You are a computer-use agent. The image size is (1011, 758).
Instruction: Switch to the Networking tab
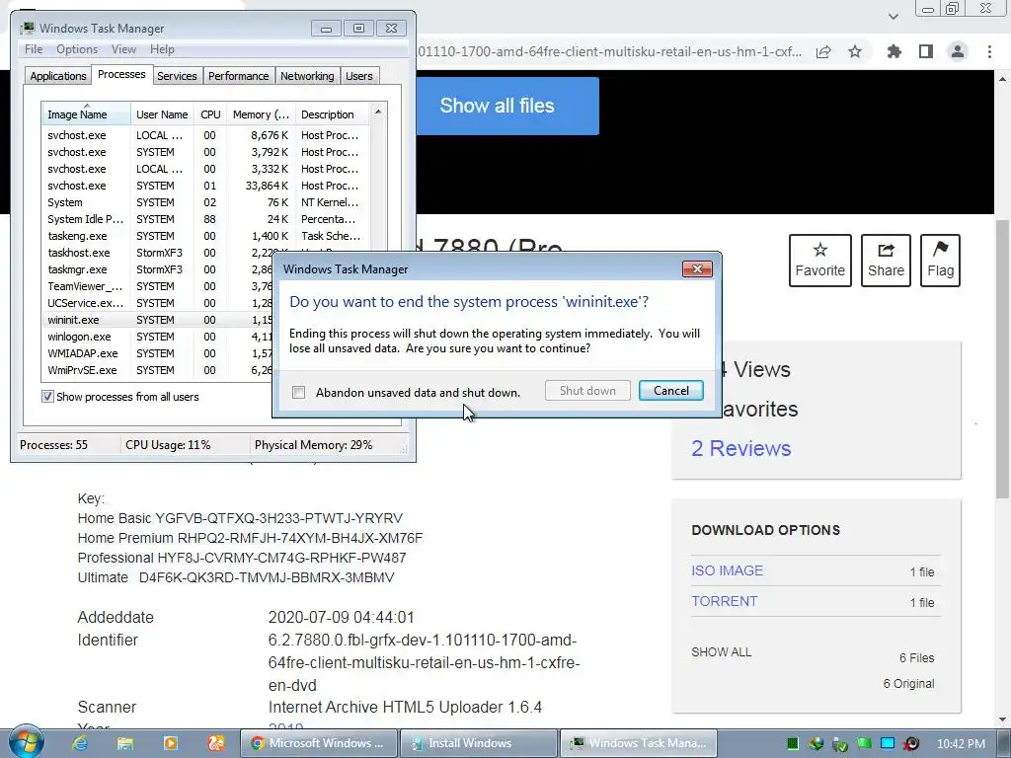click(307, 76)
